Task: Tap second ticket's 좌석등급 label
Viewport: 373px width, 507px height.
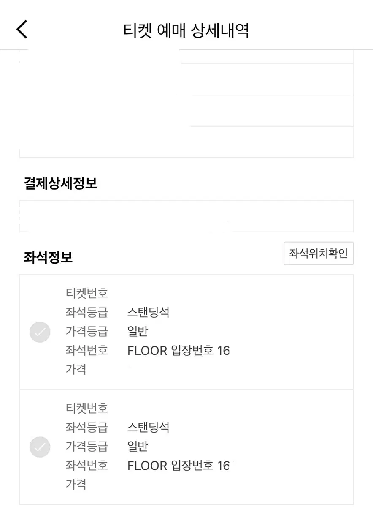Action: pyautogui.click(x=86, y=427)
